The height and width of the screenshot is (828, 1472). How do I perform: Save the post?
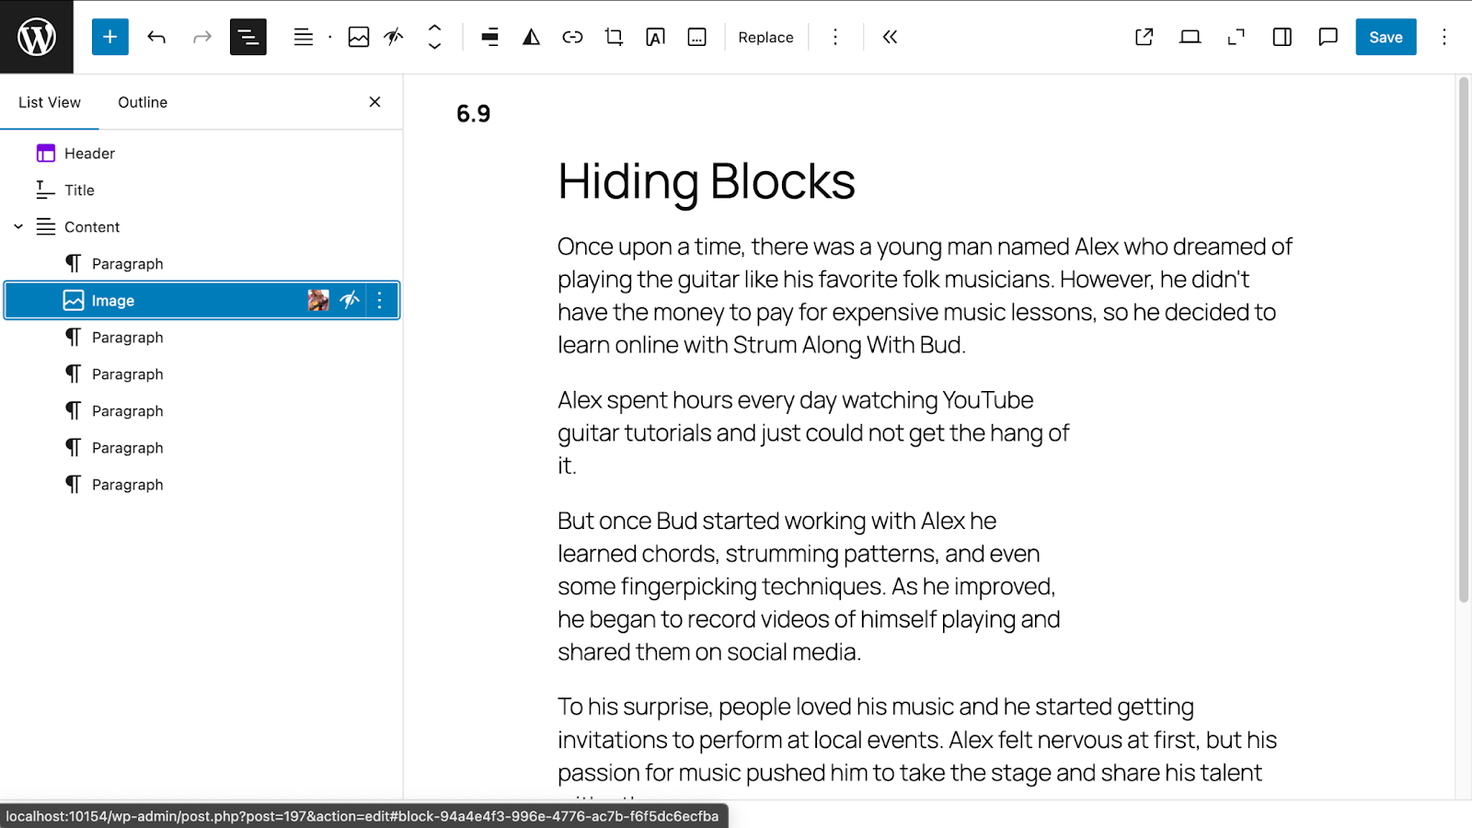(x=1386, y=37)
